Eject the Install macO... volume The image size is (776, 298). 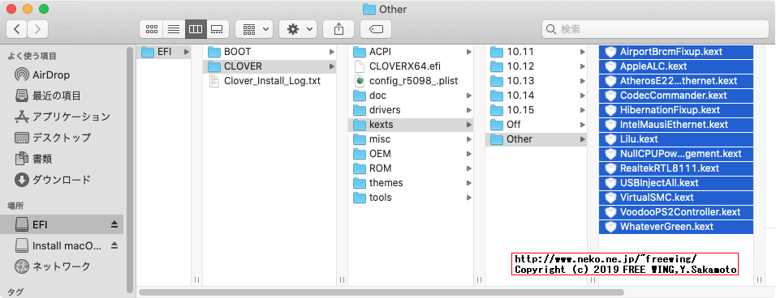[x=114, y=245]
